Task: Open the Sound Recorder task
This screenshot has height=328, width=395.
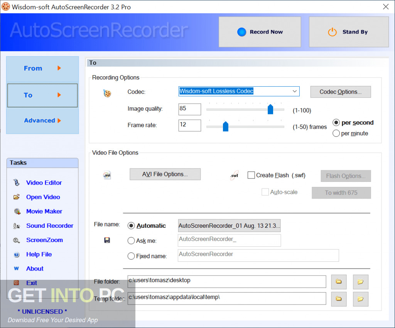Action: click(x=50, y=226)
